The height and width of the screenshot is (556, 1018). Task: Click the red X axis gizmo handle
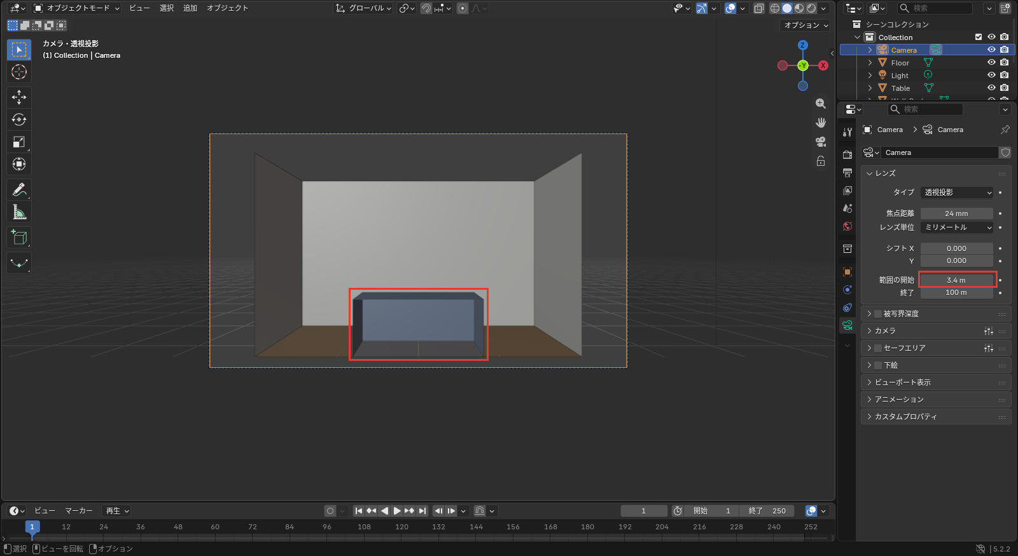pyautogui.click(x=823, y=65)
